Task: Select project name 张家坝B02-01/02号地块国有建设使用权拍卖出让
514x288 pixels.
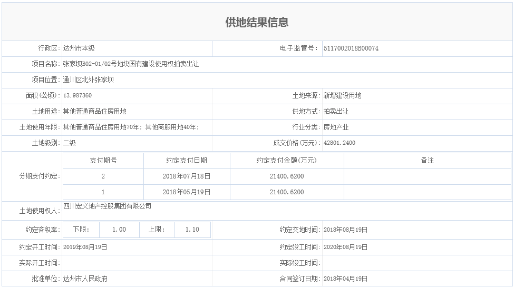Action: tap(131, 64)
